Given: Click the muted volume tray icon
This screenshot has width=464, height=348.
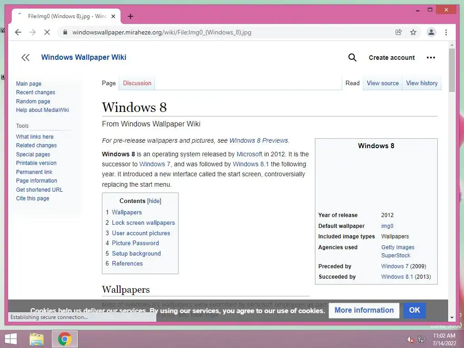Looking at the screenshot, I should point(410,339).
